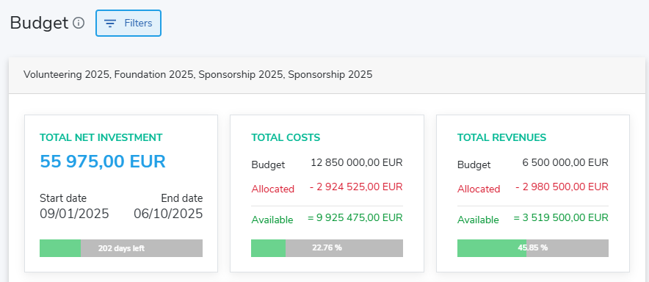Click allocated costs - 2 924 525,00 EUR
Image resolution: width=649 pixels, height=282 pixels.
(356, 187)
